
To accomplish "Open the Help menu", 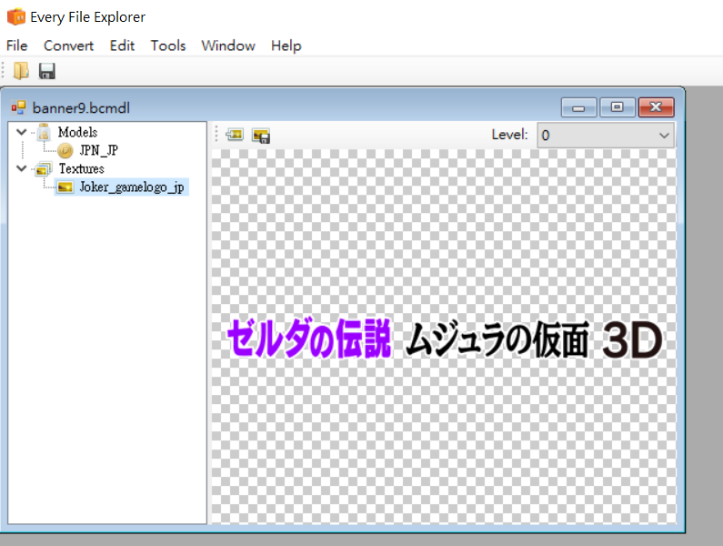I will coord(286,45).
